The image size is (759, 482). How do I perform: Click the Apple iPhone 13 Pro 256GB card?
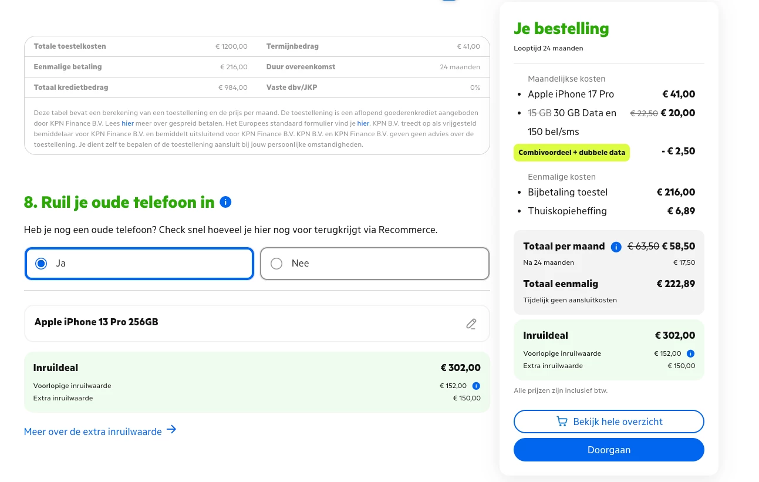coord(235,323)
